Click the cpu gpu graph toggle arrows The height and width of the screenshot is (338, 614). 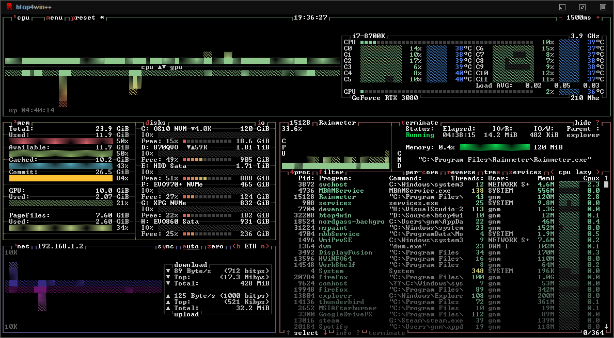pos(162,67)
